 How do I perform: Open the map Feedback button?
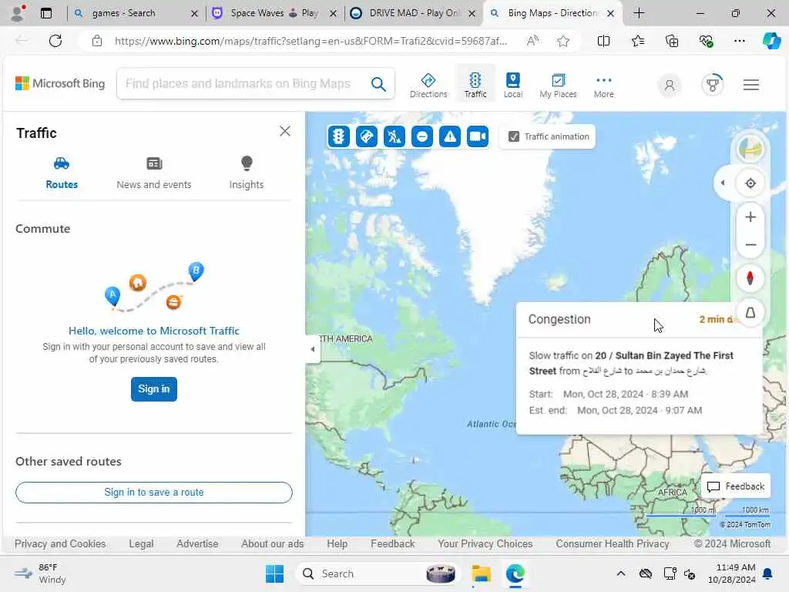(736, 486)
